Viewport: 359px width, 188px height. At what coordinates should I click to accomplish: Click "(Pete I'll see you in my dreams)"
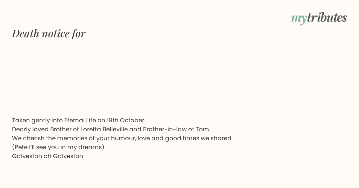point(58,147)
